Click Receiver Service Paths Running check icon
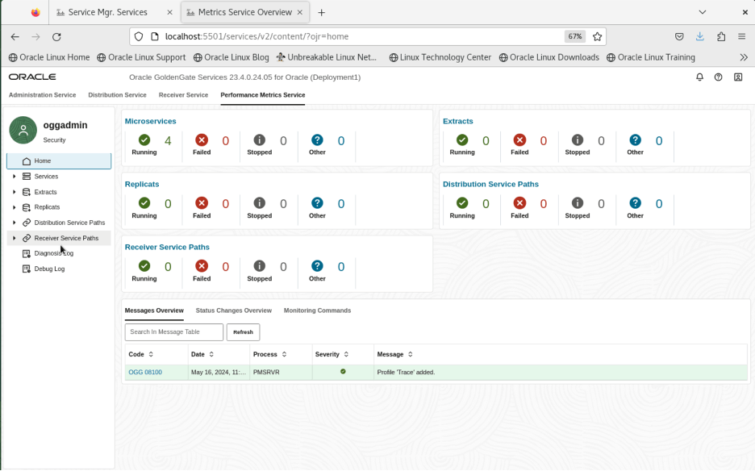The image size is (755, 471). point(144,266)
